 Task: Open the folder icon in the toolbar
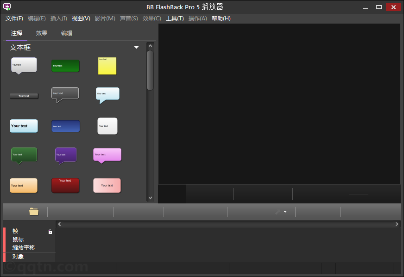click(x=34, y=211)
